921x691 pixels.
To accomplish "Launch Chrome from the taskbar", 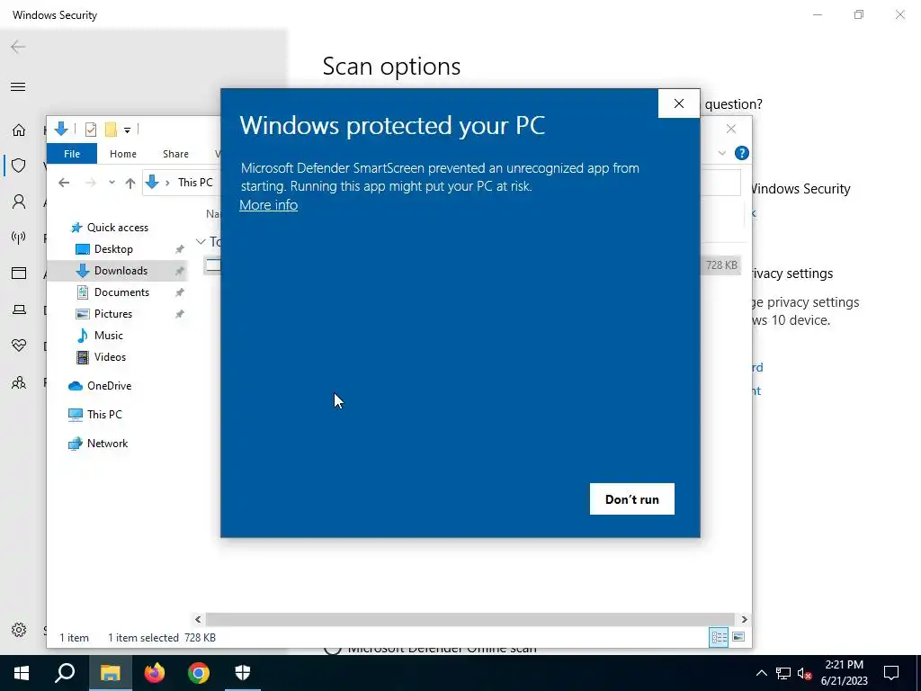I will [x=199, y=673].
